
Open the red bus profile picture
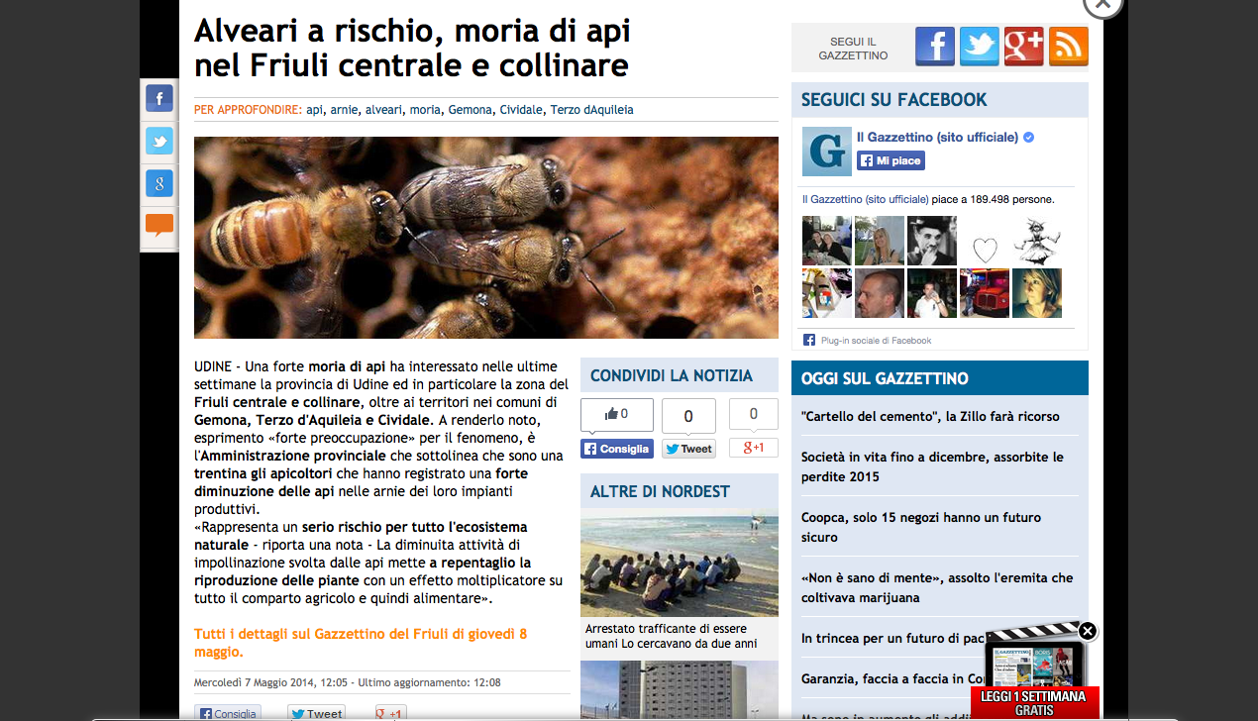tap(985, 293)
